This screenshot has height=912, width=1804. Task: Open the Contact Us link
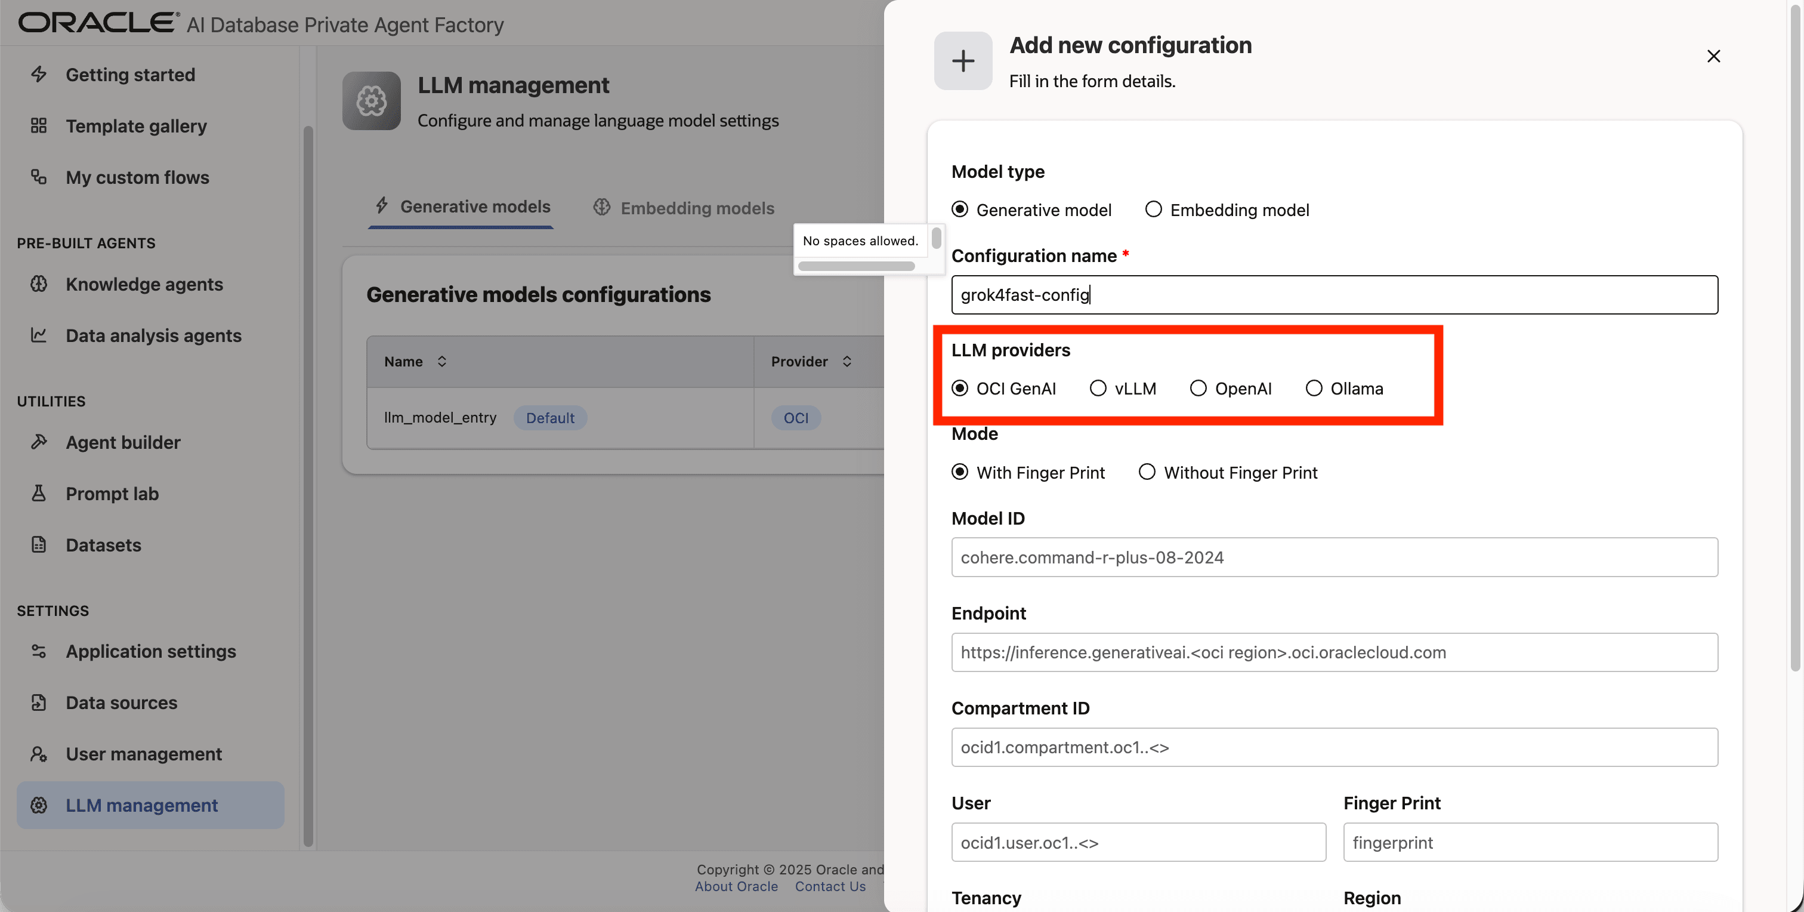pos(830,886)
